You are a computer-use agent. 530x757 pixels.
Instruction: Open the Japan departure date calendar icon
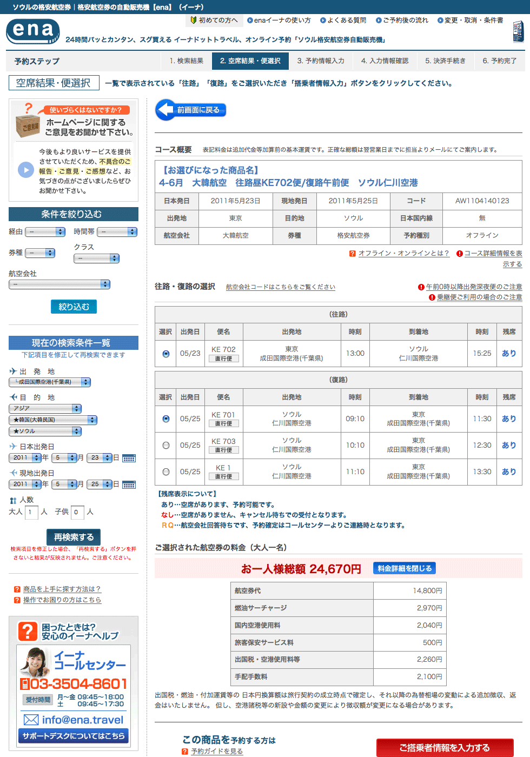click(129, 458)
